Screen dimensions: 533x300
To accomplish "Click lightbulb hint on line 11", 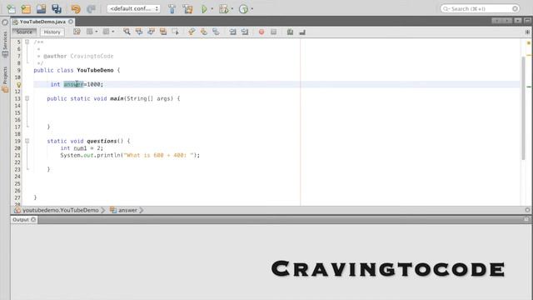I will [x=18, y=85].
